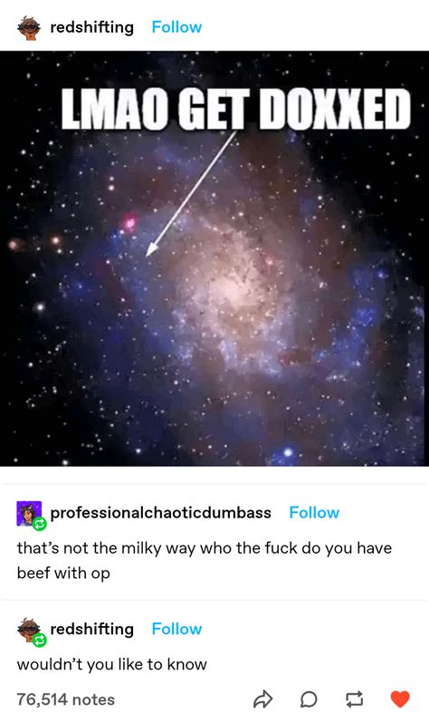The height and width of the screenshot is (721, 429).
Task: View the 76,514 notes
Action: [66, 699]
